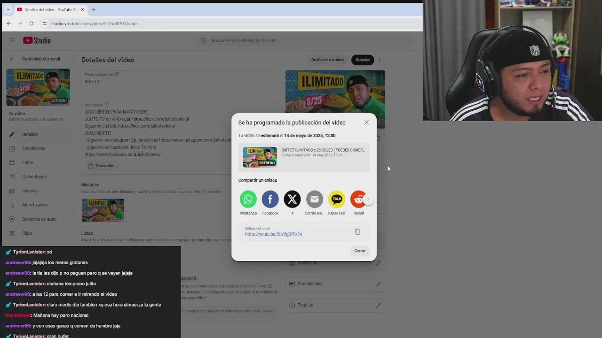The image size is (602, 338).
Task: Toggle the Studio navigation sidebar
Action: point(12,40)
